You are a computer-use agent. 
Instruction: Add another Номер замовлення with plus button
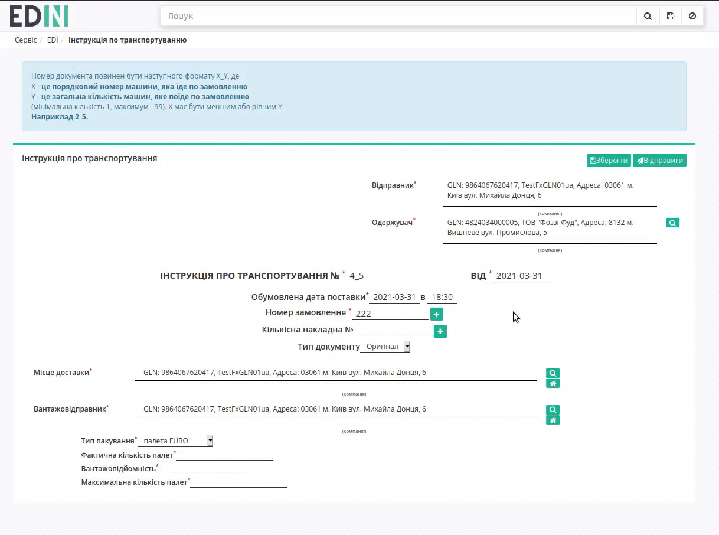click(436, 314)
